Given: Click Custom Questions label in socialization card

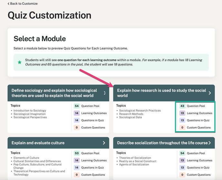Looking at the screenshot, I should click(199, 175).
